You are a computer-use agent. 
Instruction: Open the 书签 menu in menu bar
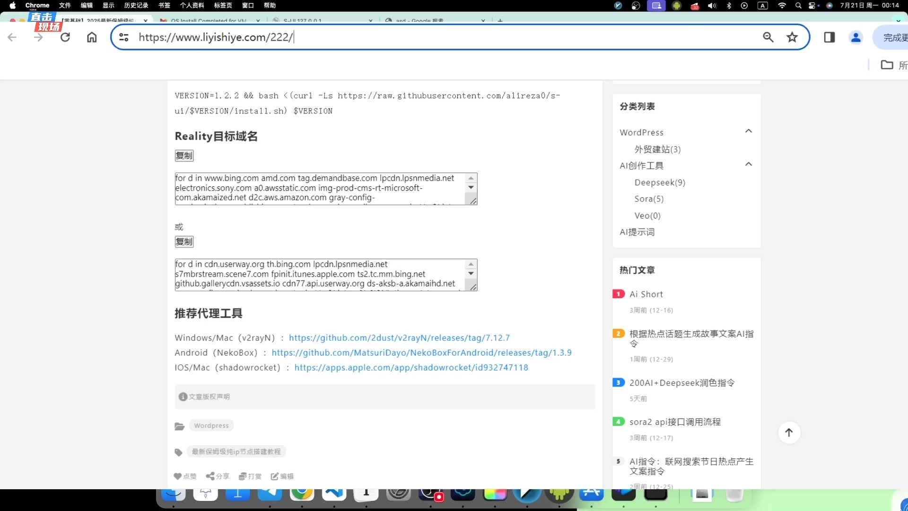click(x=164, y=5)
